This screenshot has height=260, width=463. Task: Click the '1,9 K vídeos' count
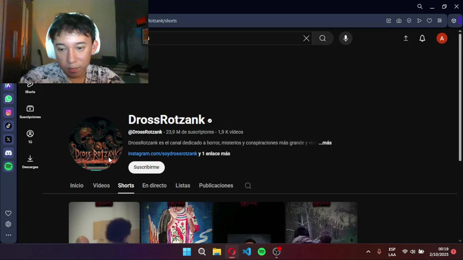click(x=230, y=132)
